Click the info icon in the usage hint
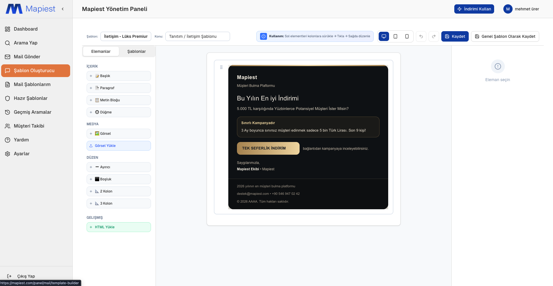Viewport: 553px width, 286px height. 264,36
